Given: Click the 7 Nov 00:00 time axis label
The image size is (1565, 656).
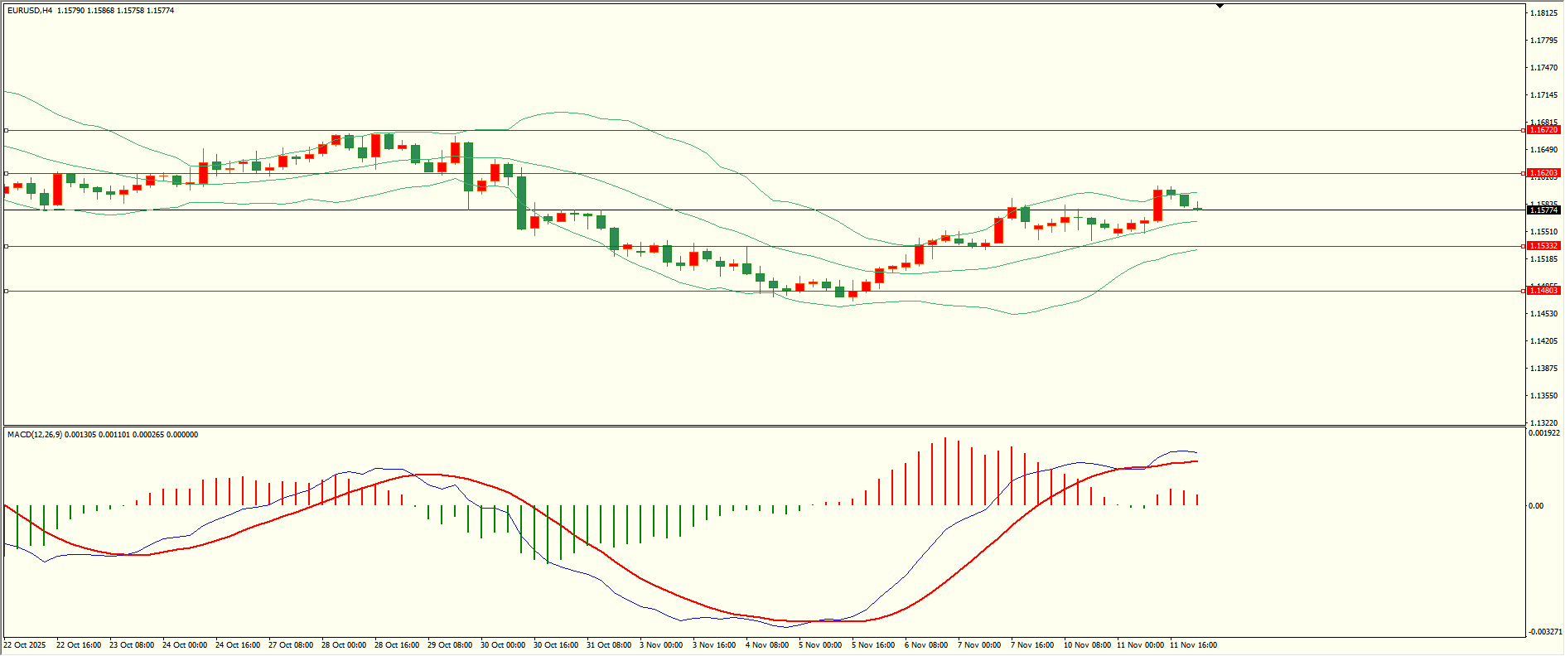Looking at the screenshot, I should (979, 645).
